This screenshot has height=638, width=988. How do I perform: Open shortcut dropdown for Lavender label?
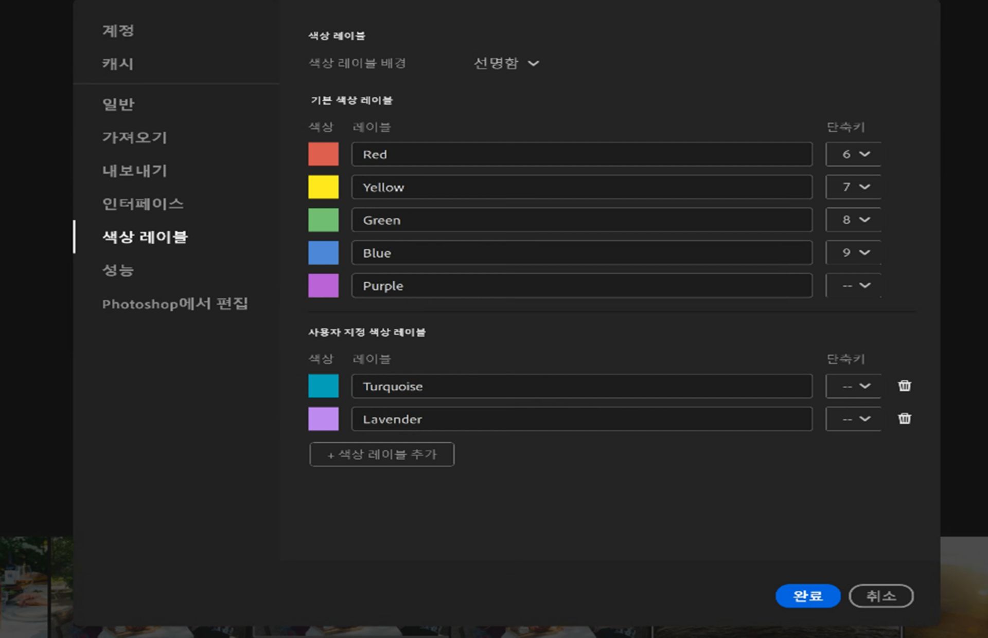854,419
